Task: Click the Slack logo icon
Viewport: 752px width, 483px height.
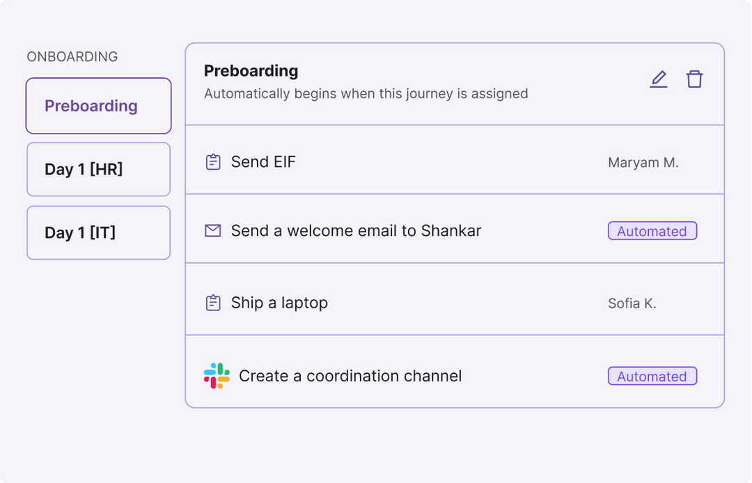Action: point(217,376)
